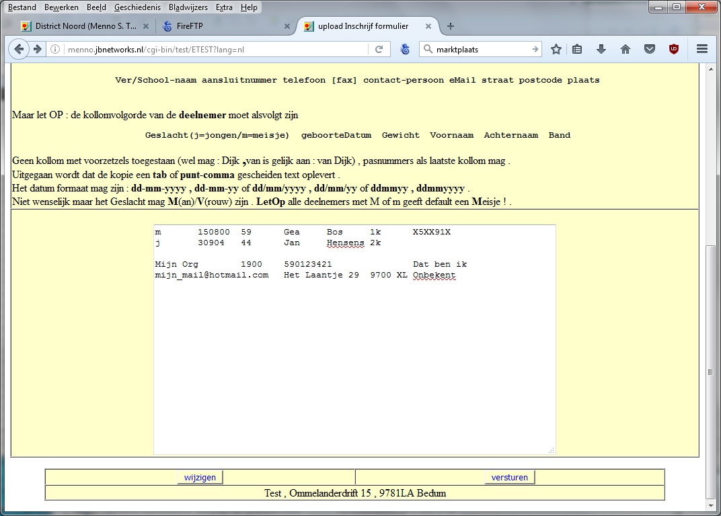Bookmark this page with star icon
The height and width of the screenshot is (516, 721).
[x=556, y=49]
